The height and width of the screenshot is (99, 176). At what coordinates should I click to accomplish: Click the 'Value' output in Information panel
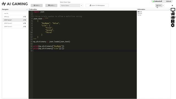pos(139,15)
